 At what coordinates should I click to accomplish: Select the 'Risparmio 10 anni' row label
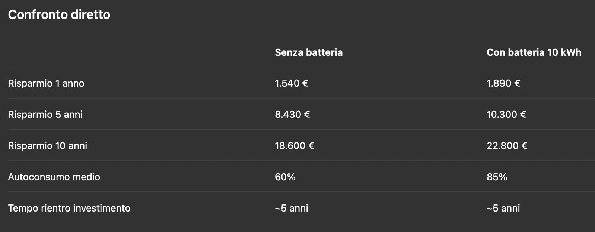(47, 146)
